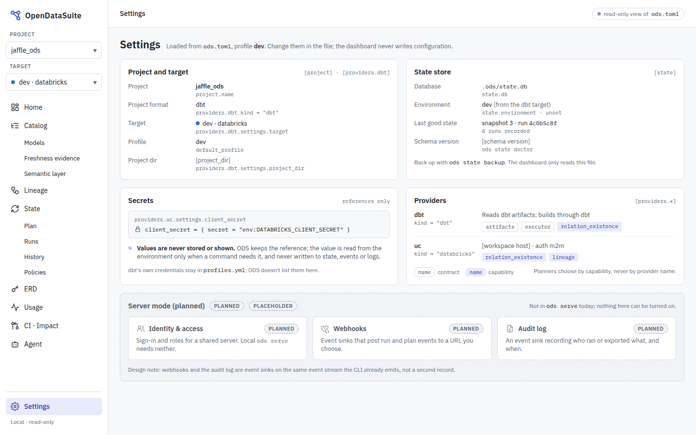Open the jaffle_ods project dropdown
The height and width of the screenshot is (435, 696).
click(x=54, y=50)
